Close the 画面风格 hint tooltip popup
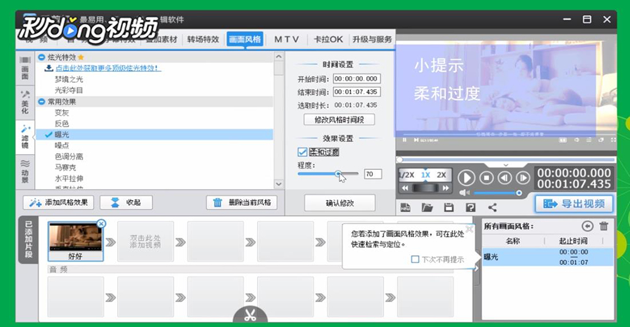Screen dimensions: 630x327 (469, 229)
